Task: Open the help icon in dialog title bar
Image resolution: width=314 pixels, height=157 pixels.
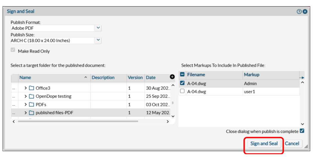Action: [x=299, y=12]
